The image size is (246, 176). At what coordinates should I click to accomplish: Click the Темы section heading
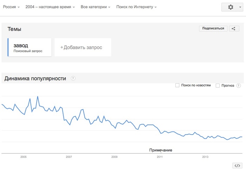tap(14, 29)
